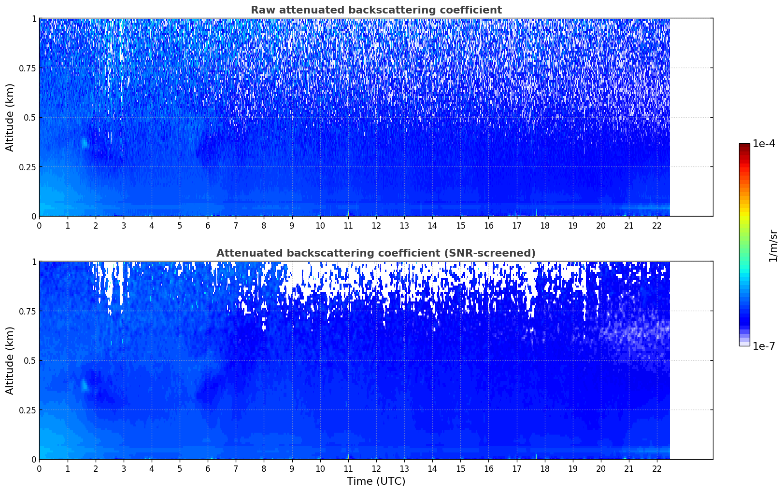Click the colorbar's "1e-4" maximum label
Image resolution: width=783 pixels, height=492 pixels.
coord(764,144)
